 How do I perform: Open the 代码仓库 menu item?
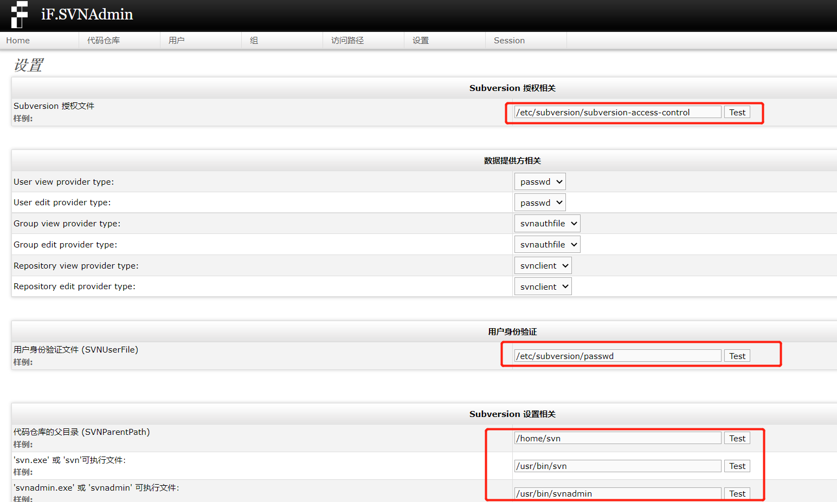(104, 41)
